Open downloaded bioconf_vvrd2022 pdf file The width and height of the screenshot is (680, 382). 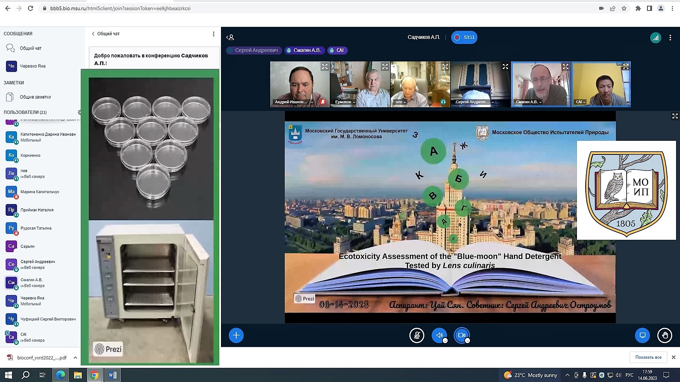pyautogui.click(x=37, y=358)
